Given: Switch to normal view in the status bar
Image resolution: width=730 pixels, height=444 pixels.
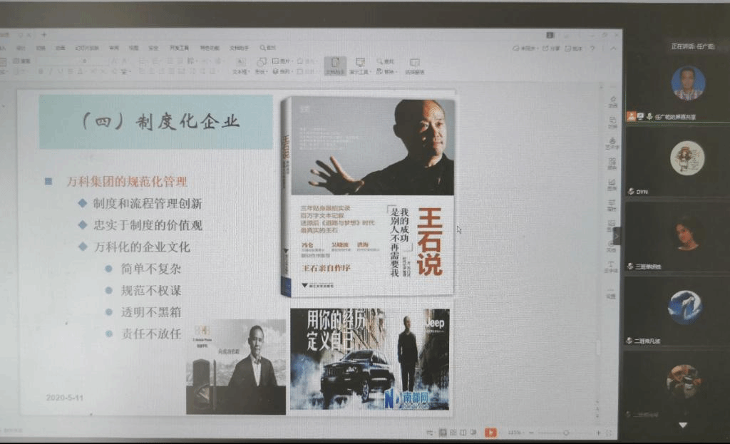Looking at the screenshot, I should point(443,433).
